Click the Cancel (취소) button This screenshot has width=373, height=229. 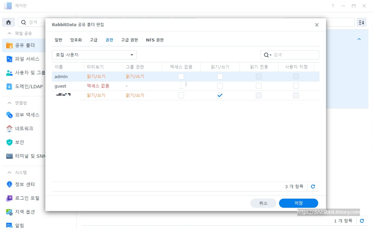(263, 203)
